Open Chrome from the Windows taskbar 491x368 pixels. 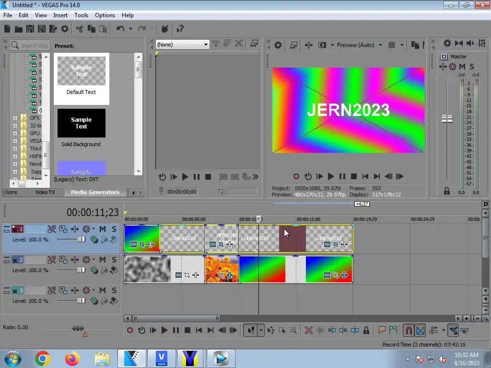[42, 358]
